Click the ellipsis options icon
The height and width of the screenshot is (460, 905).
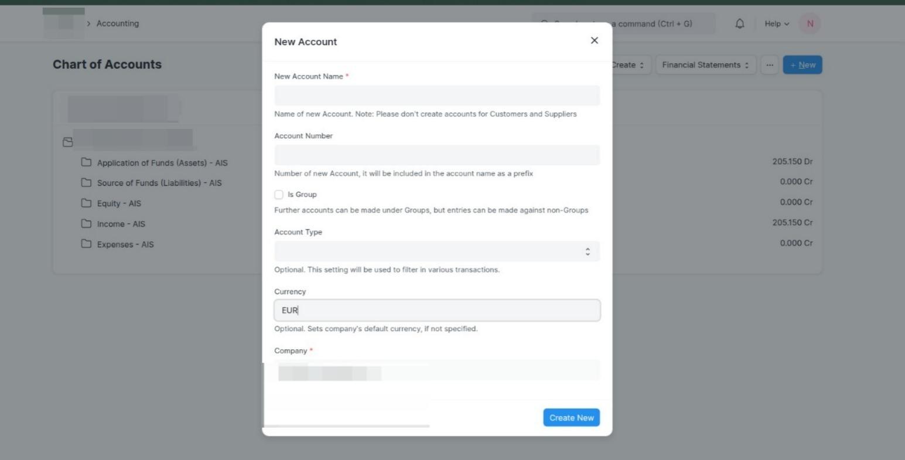(x=770, y=65)
